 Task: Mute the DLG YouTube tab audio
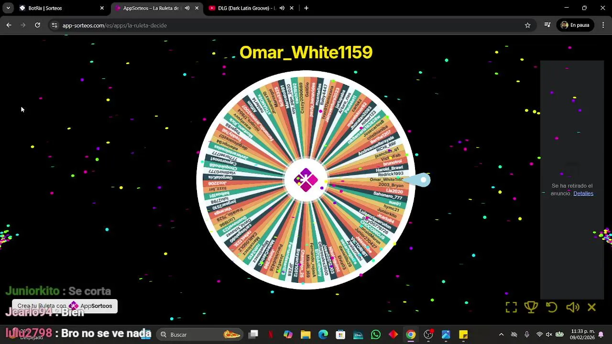[282, 8]
